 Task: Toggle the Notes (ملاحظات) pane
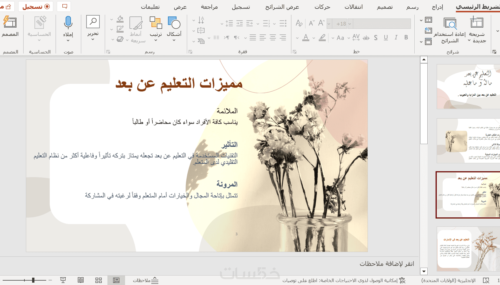[146, 280]
